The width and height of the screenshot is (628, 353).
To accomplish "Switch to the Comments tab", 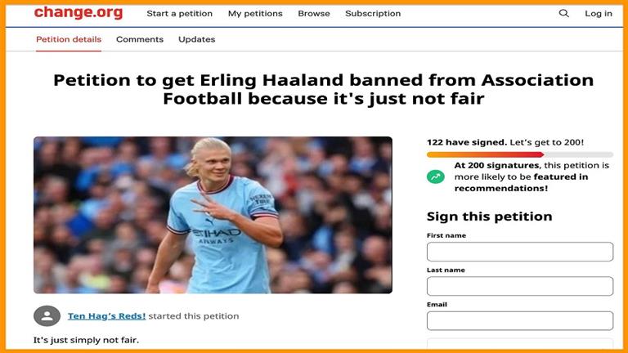I will point(140,39).
